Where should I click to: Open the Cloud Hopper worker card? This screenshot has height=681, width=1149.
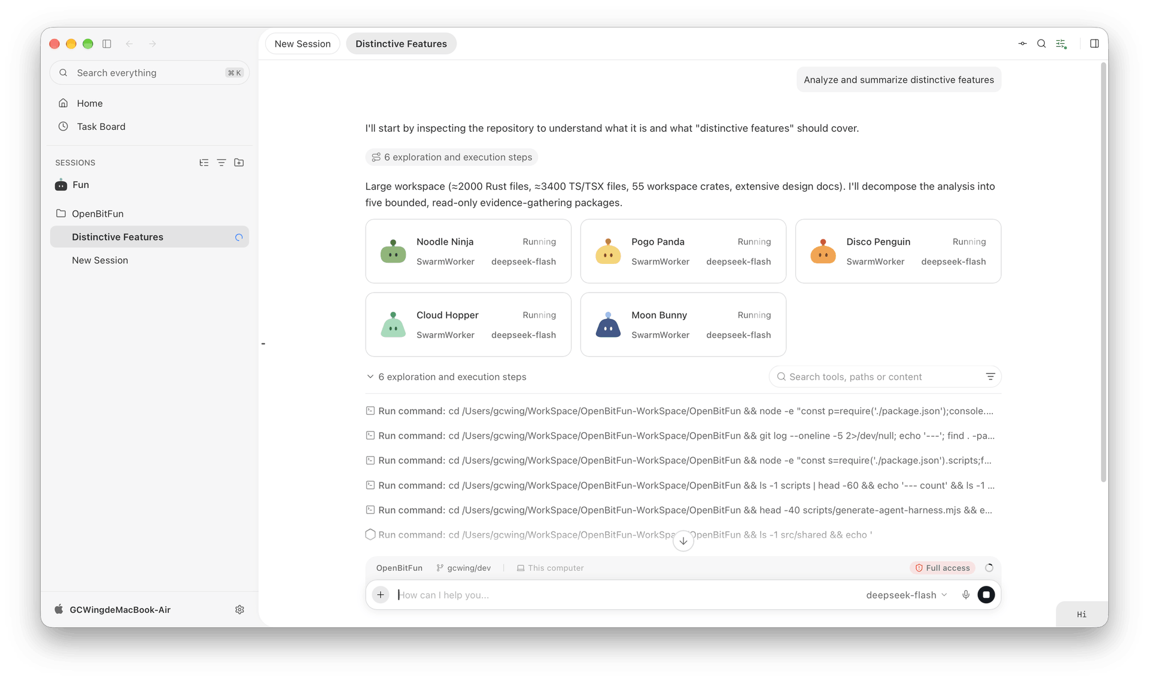click(x=468, y=324)
